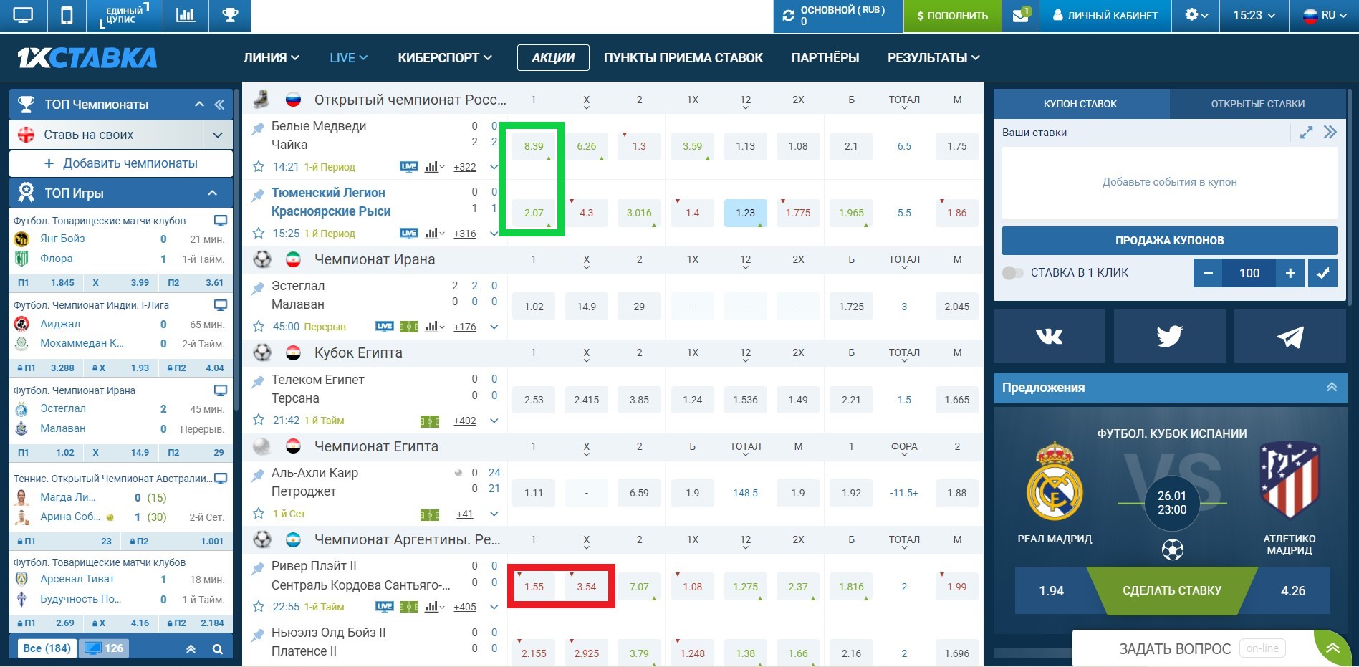Show Все (184) games filter
The image size is (1359, 667).
(x=47, y=648)
